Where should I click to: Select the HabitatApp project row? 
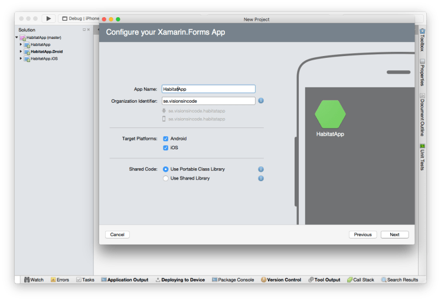pyautogui.click(x=41, y=45)
